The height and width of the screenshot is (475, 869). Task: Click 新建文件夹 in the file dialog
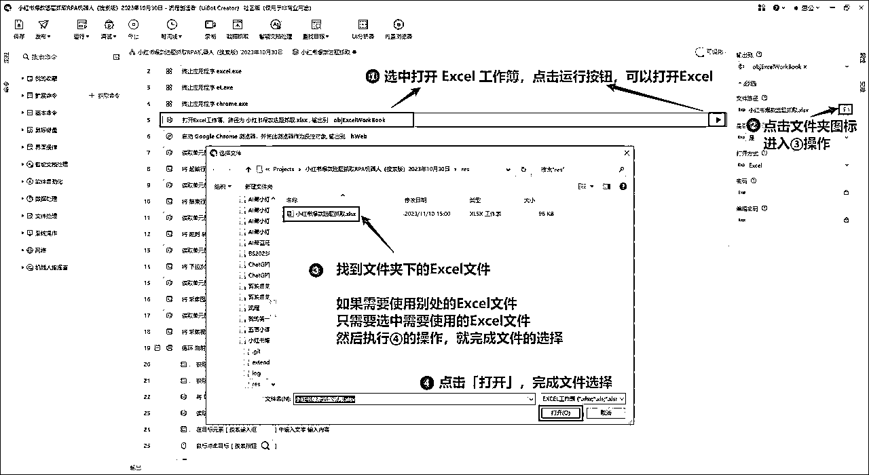tap(259, 187)
